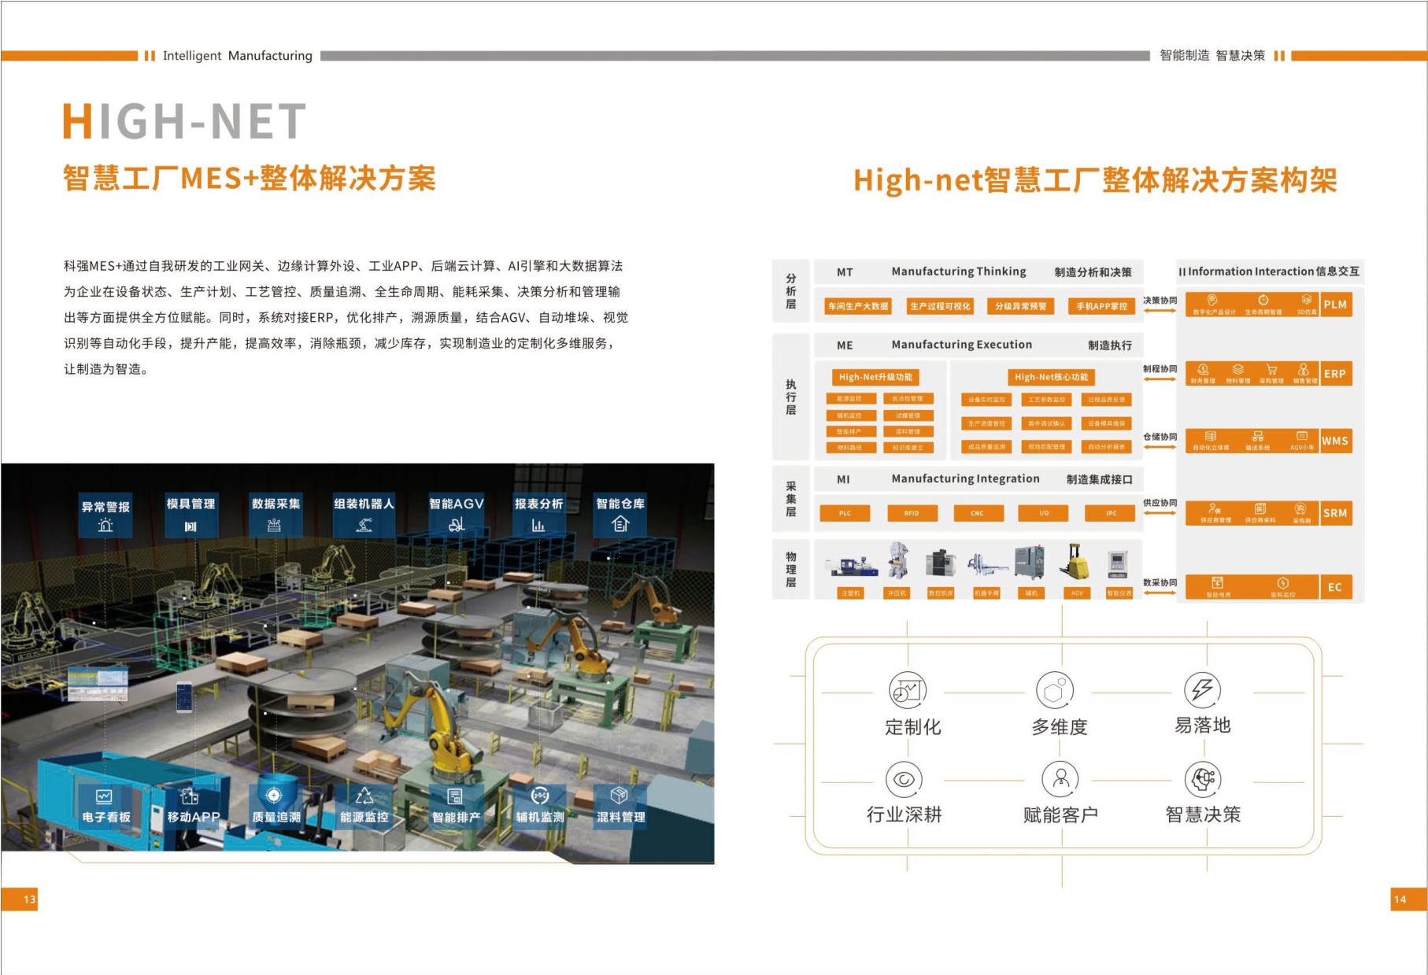Click the 智慧决策 brain icon
The image size is (1428, 975).
[x=1203, y=779]
